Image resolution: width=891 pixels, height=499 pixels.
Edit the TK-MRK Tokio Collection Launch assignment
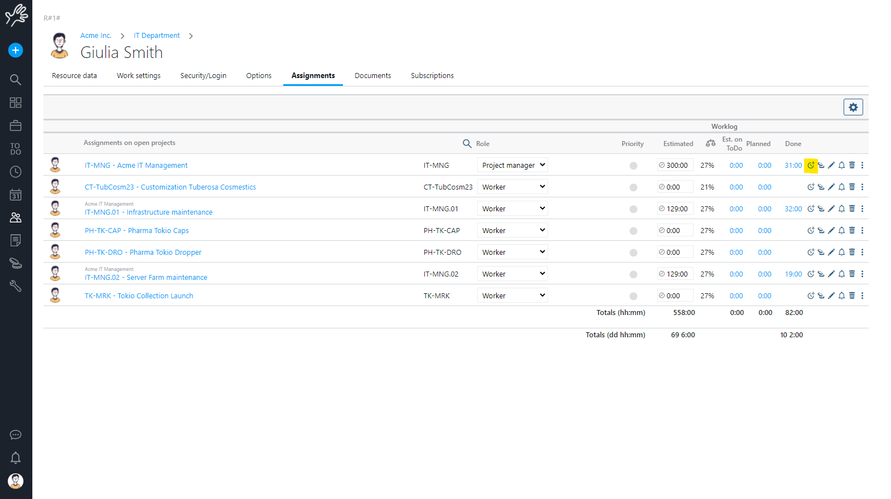pos(831,295)
